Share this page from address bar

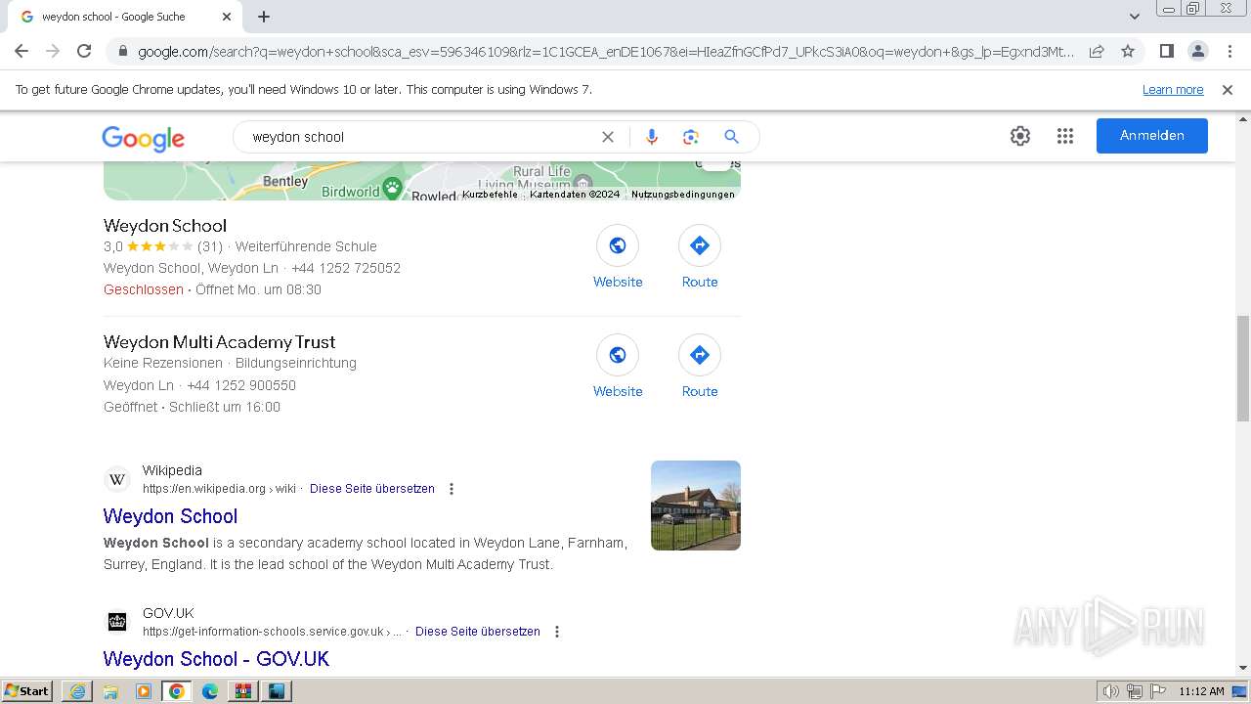pyautogui.click(x=1097, y=51)
